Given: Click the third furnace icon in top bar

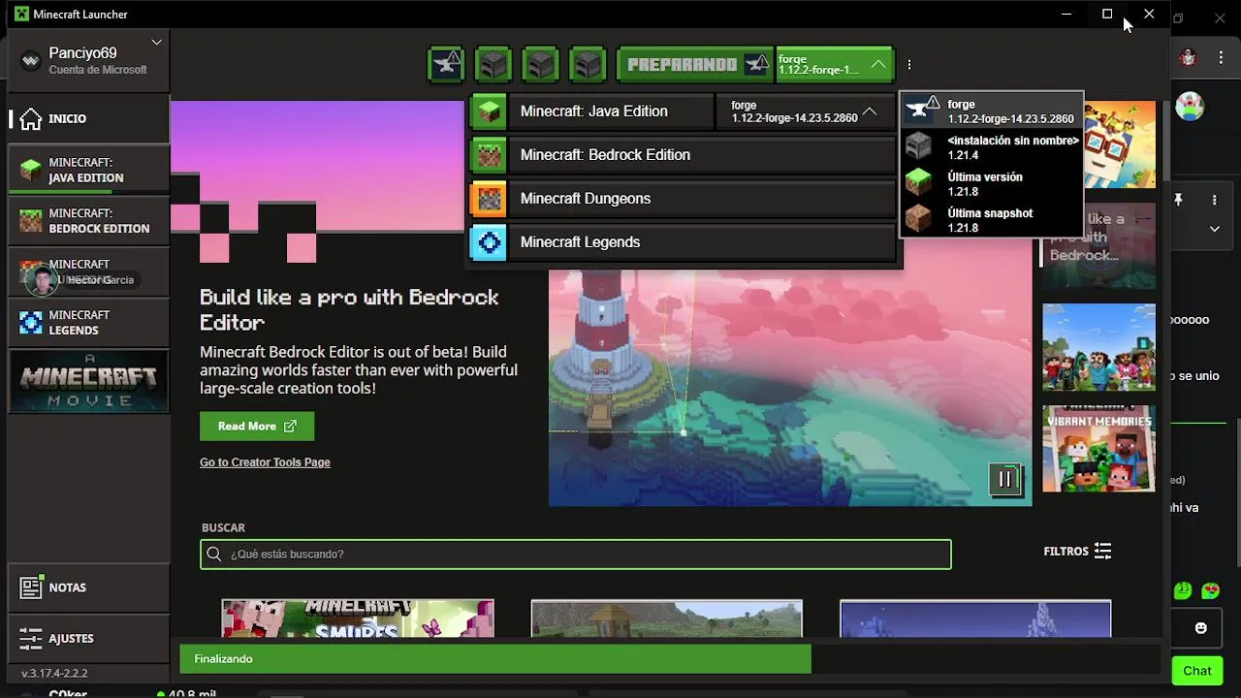Looking at the screenshot, I should 588,65.
